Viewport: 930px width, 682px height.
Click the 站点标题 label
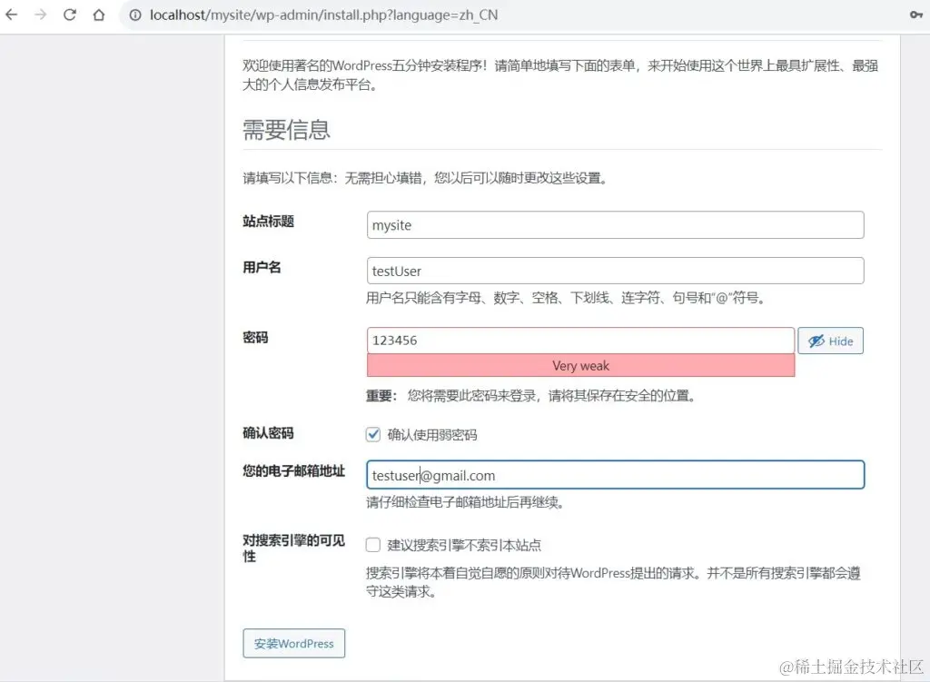(x=268, y=222)
